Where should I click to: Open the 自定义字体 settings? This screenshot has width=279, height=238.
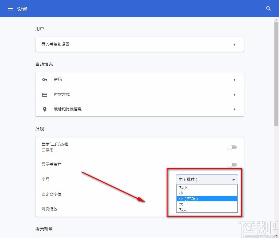(92, 194)
